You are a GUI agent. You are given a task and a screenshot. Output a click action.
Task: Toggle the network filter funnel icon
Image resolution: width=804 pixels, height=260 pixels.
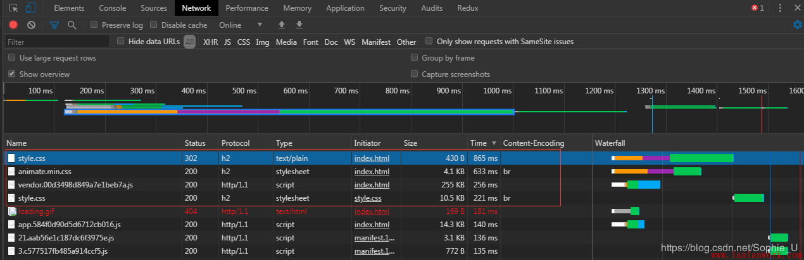54,25
